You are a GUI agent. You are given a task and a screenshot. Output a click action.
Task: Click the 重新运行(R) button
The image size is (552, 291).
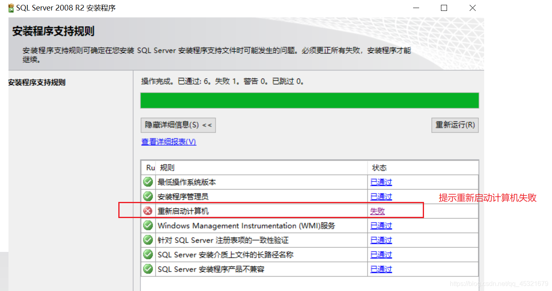pyautogui.click(x=455, y=125)
